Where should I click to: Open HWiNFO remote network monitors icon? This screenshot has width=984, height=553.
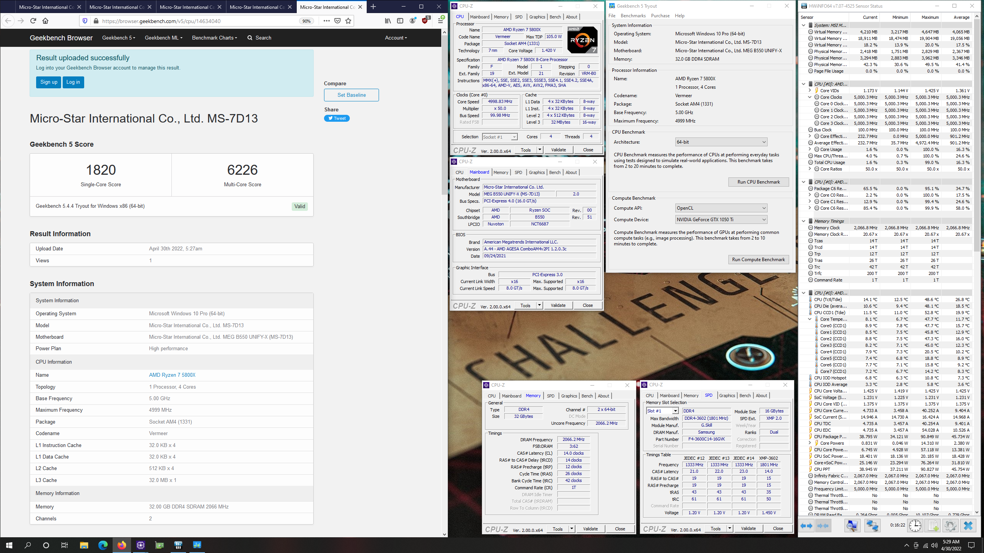click(872, 526)
